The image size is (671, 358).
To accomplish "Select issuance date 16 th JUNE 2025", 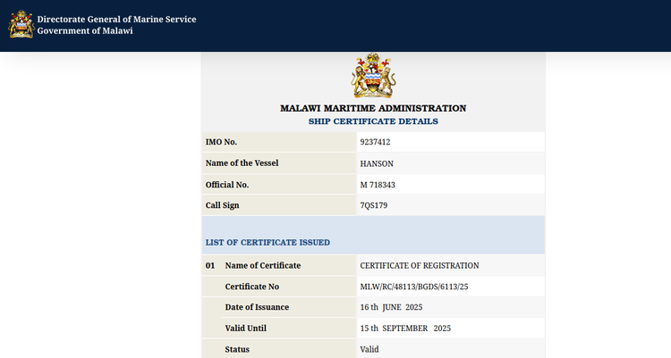I will 391,307.
